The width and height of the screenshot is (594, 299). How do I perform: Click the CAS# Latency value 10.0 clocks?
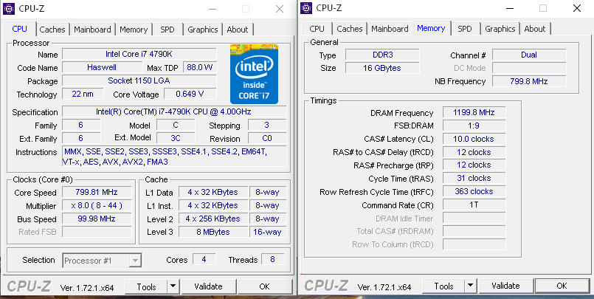[474, 139]
